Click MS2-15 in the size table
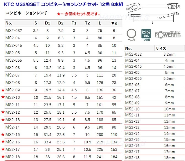 click(132, 140)
